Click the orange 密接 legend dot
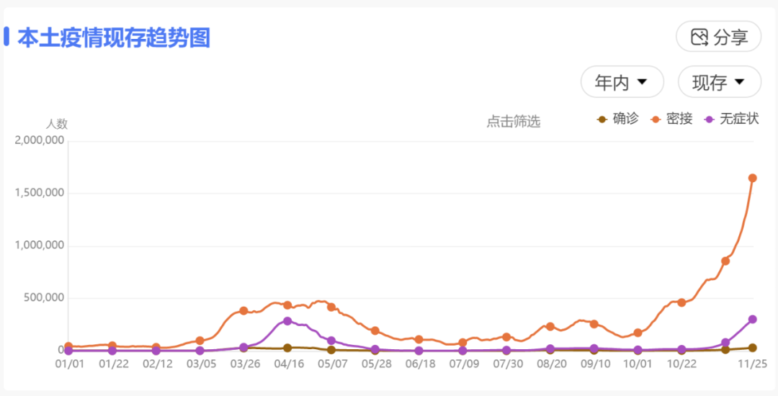778x396 pixels. pyautogui.click(x=656, y=120)
